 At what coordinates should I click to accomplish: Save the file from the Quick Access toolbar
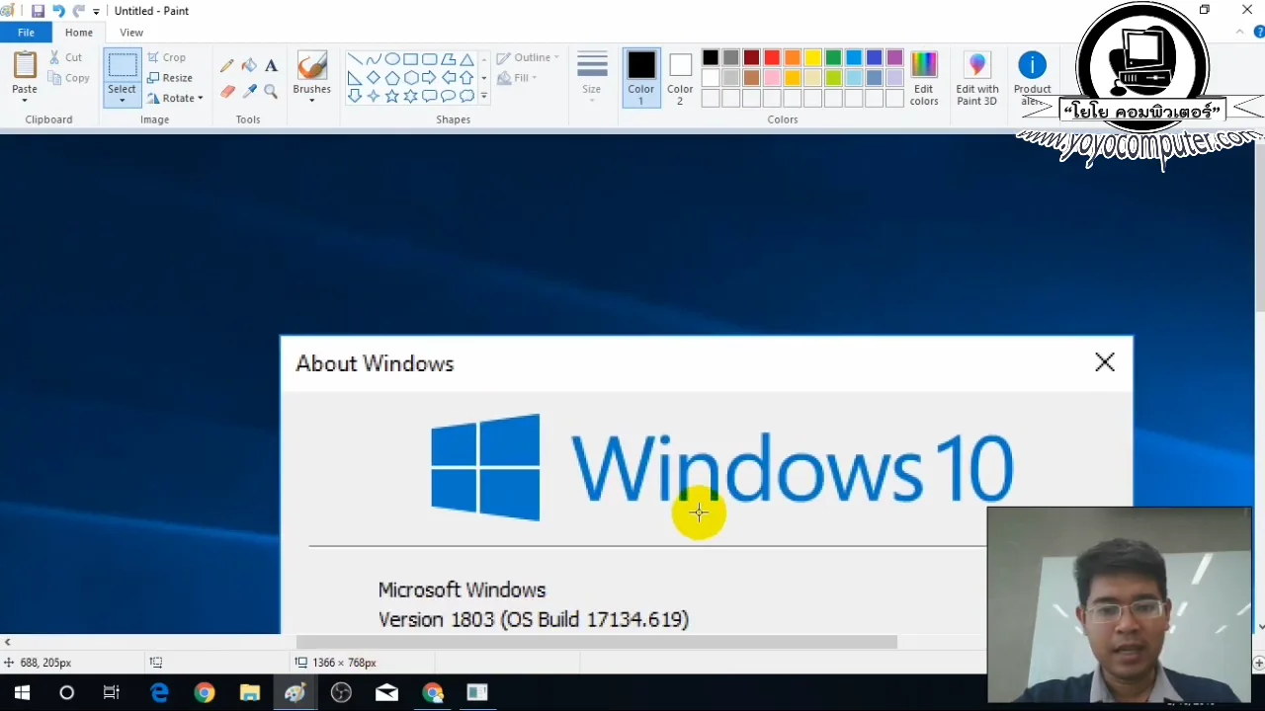(x=38, y=11)
